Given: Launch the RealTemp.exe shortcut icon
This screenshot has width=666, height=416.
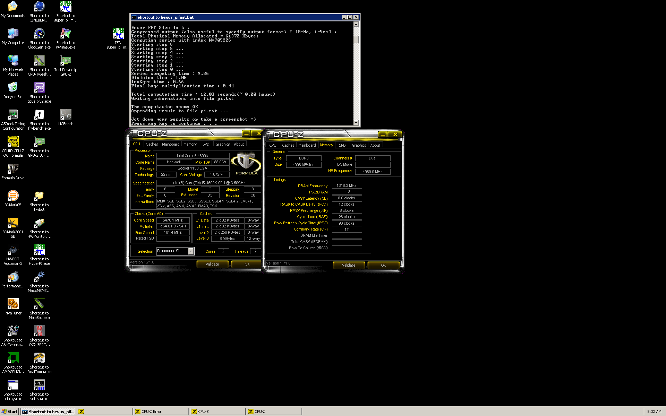Looking at the screenshot, I should (39, 363).
